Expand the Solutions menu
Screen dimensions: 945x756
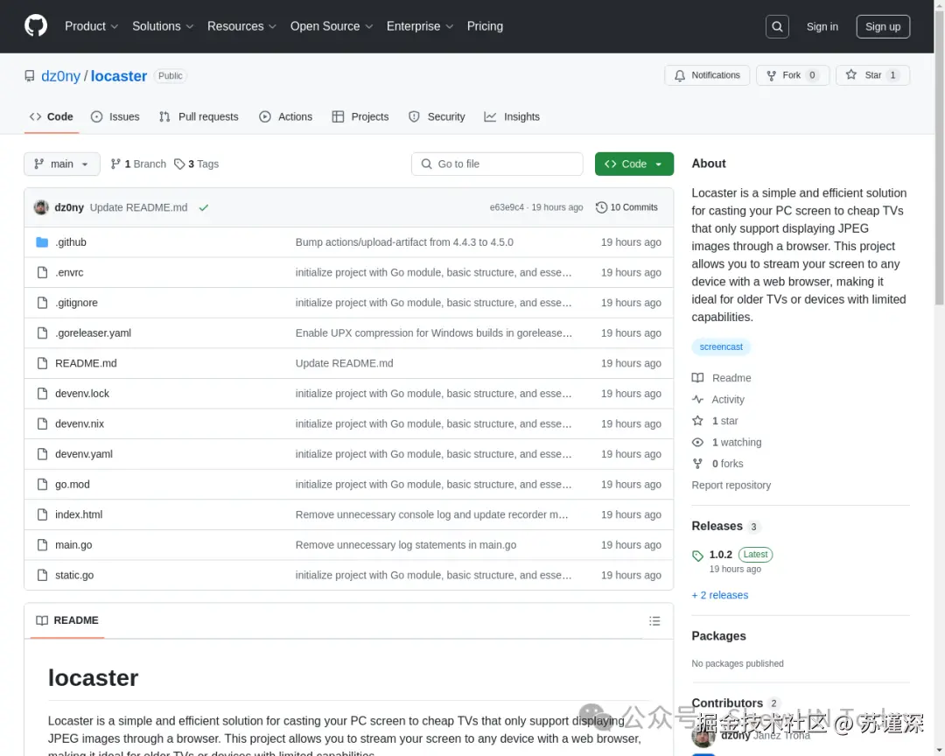coord(163,26)
